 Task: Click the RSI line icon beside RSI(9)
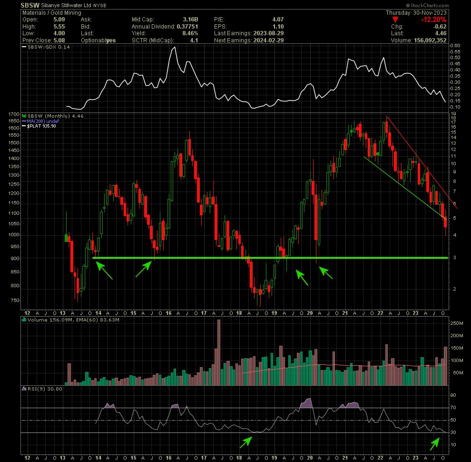(x=24, y=389)
